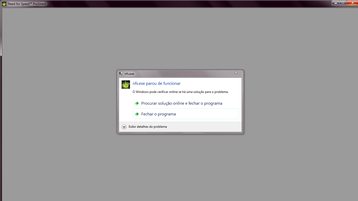Click Need for Speed ProStreet title bar icon
358x201 pixels.
click(4, 4)
